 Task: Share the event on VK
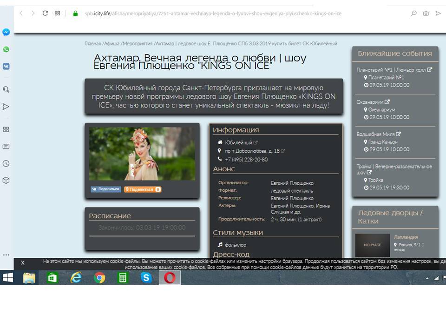point(106,189)
